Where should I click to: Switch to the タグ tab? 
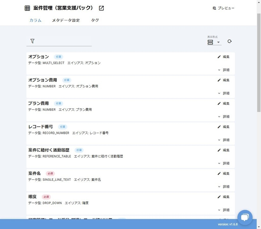(x=95, y=20)
